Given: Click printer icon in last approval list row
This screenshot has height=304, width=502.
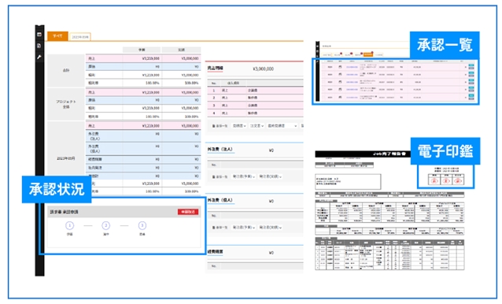Looking at the screenshot, I should [x=340, y=97].
